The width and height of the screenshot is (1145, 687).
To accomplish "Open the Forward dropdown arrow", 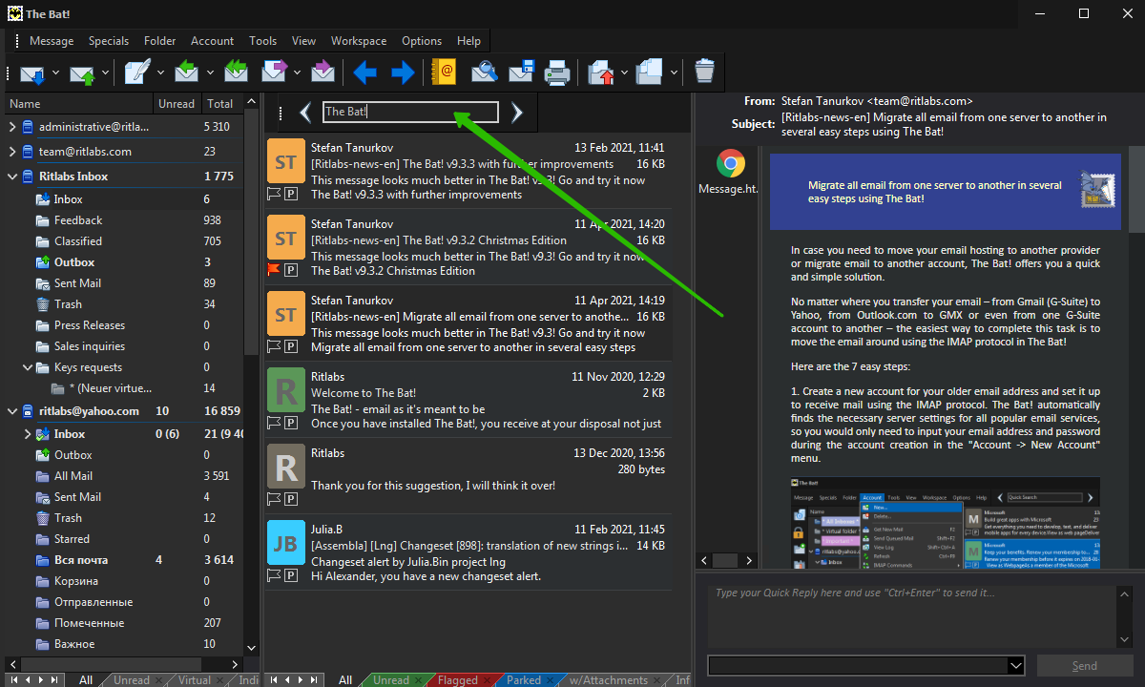I will click(298, 73).
